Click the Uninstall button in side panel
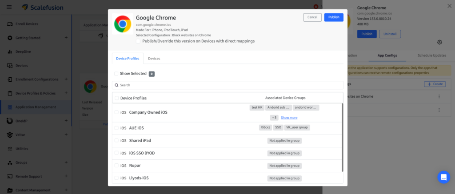This screenshot has width=455, height=194. pyautogui.click(x=390, y=34)
